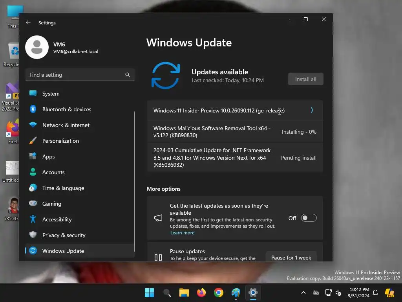This screenshot has width=402, height=302.
Task: Click Pause for 1 week button
Action: click(x=291, y=258)
